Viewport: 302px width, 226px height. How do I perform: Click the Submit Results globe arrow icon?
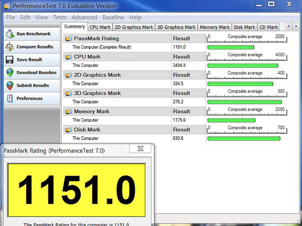pyautogui.click(x=10, y=86)
